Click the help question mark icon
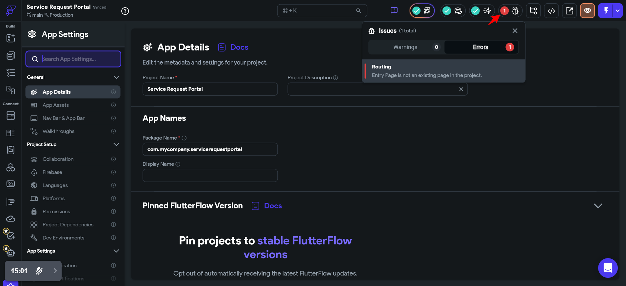 coord(125,11)
